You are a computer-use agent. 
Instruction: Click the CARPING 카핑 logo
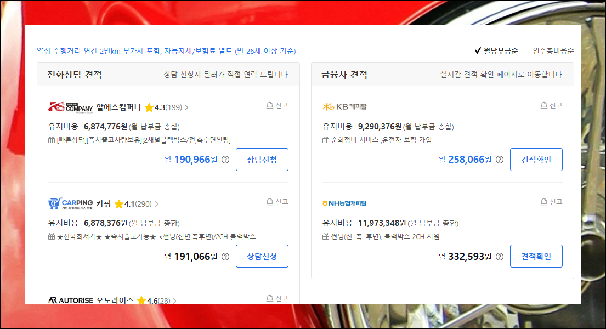click(70, 204)
